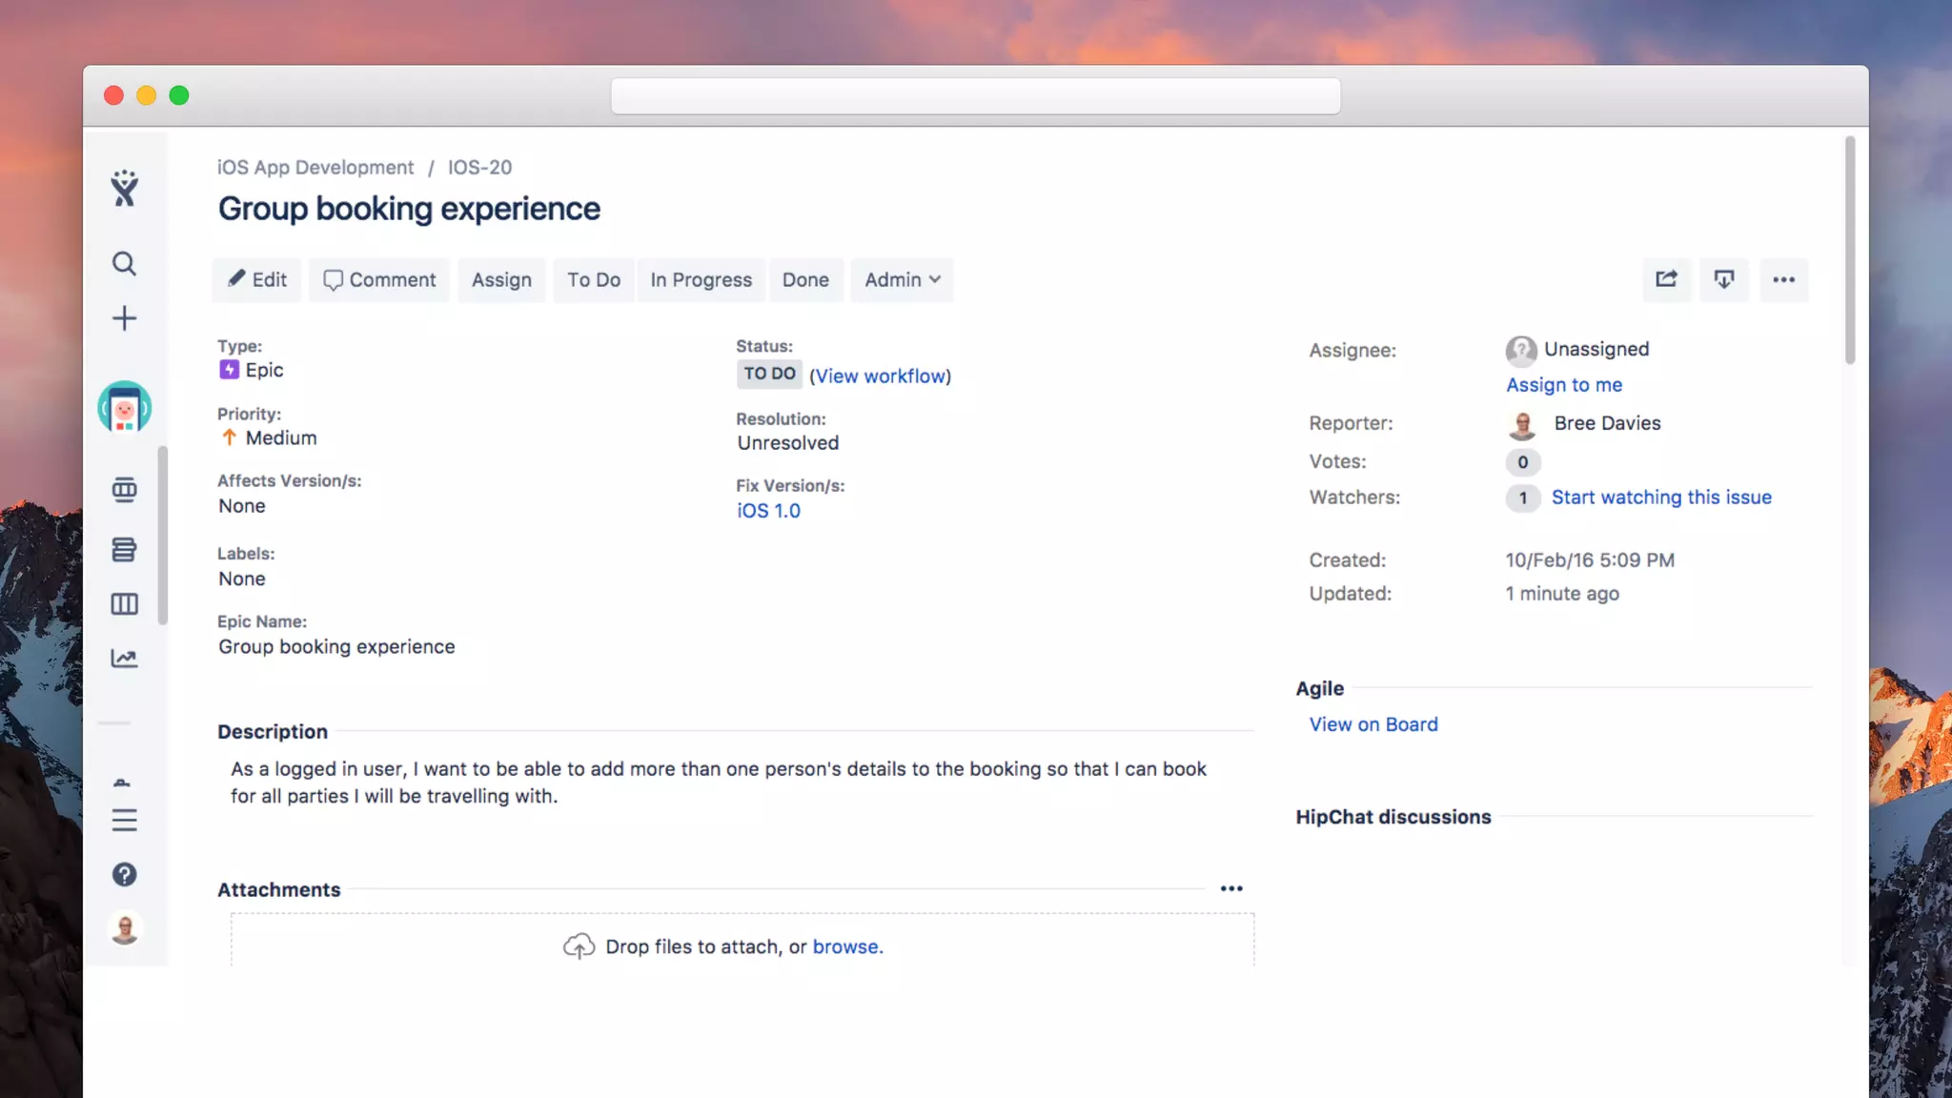
Task: Open the iOS 1.0 fix version link
Action: 768,511
